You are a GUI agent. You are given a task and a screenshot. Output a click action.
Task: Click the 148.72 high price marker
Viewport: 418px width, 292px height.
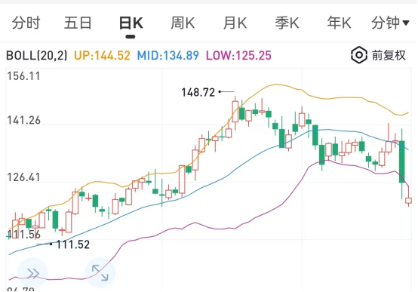[198, 93]
